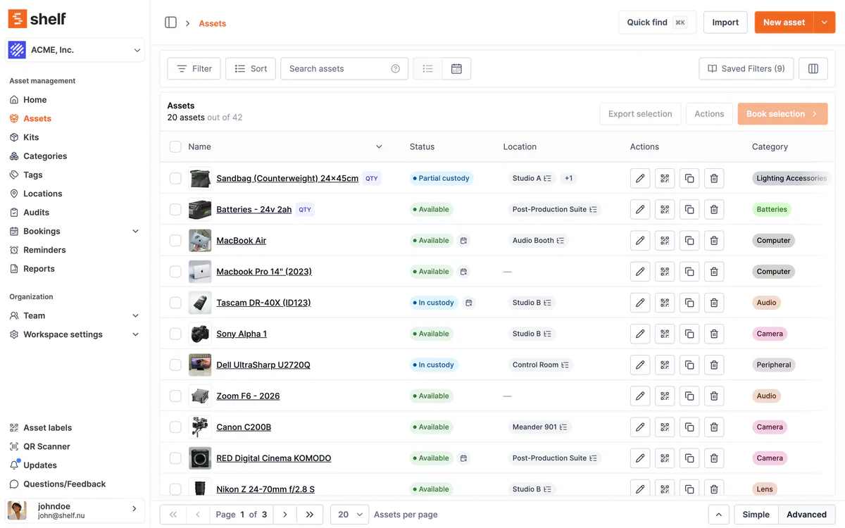This screenshot has height=528, width=845.
Task: Click the Filter button
Action: click(x=194, y=68)
